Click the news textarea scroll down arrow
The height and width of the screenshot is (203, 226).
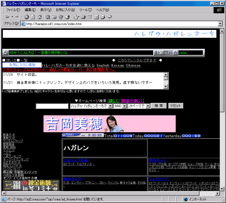(x=166, y=87)
